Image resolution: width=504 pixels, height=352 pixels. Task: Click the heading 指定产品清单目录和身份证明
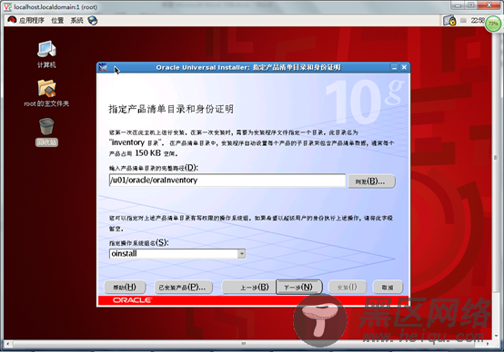pos(171,109)
